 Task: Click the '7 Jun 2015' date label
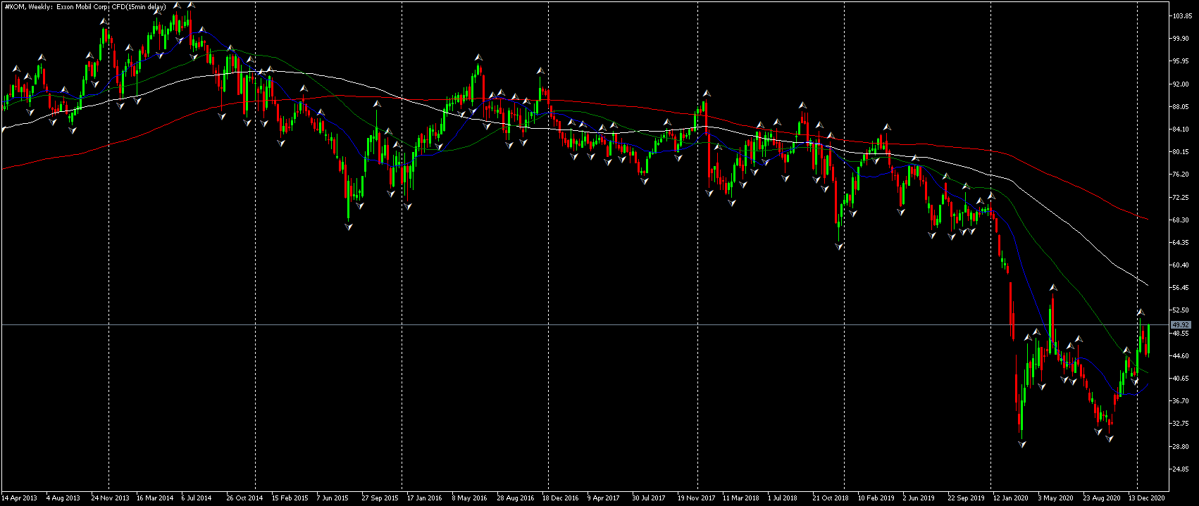click(333, 498)
